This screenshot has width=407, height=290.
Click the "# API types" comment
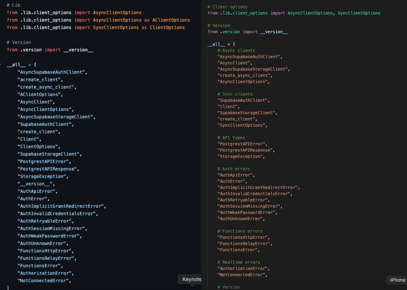(x=231, y=137)
